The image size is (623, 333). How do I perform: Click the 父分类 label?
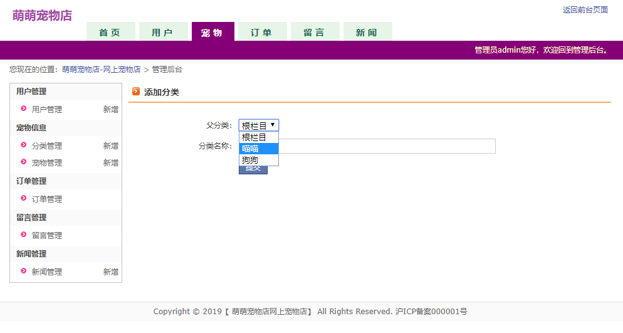219,125
